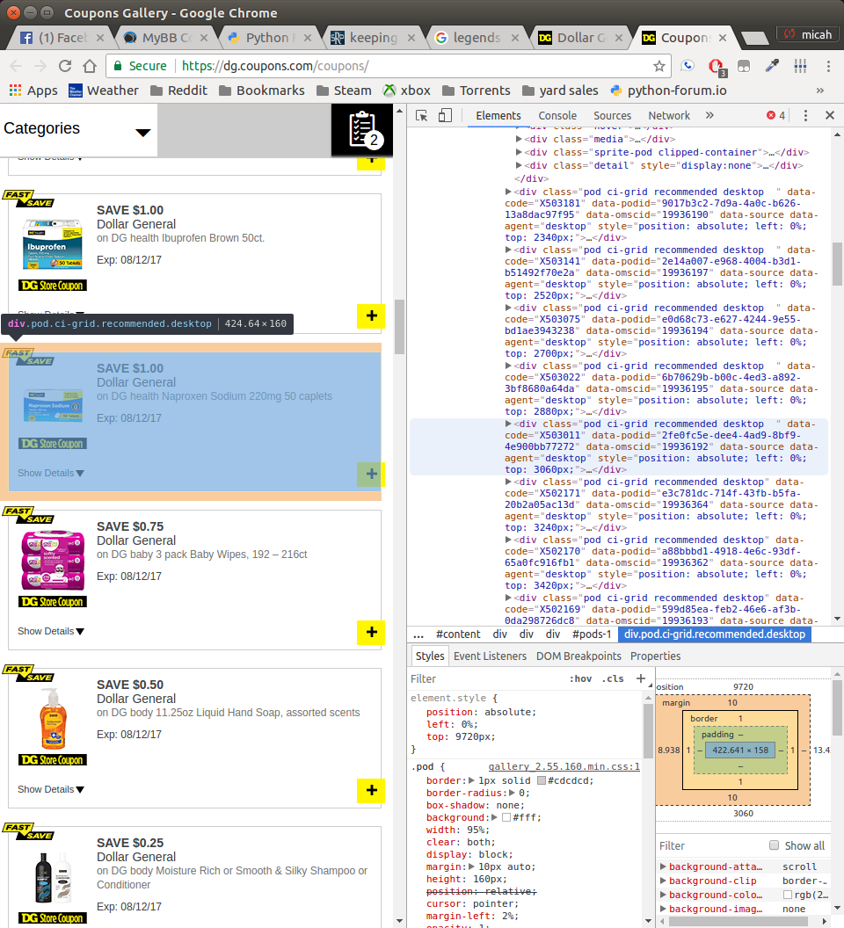The width and height of the screenshot is (844, 928).
Task: Expand more DevTools tabs chevron
Action: [x=709, y=115]
